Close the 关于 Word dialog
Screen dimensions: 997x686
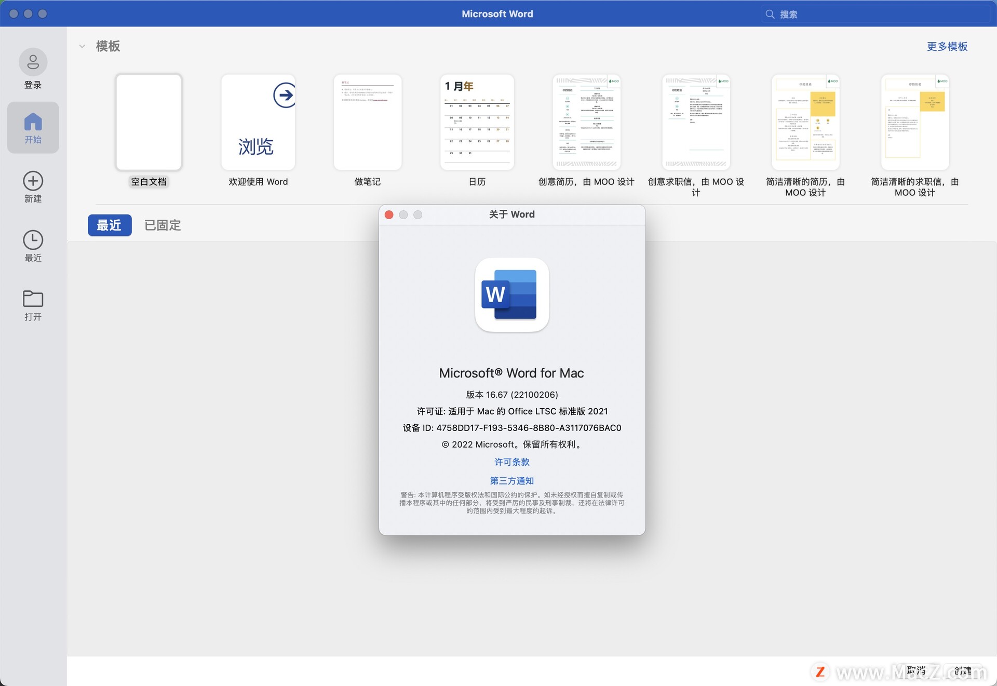389,214
